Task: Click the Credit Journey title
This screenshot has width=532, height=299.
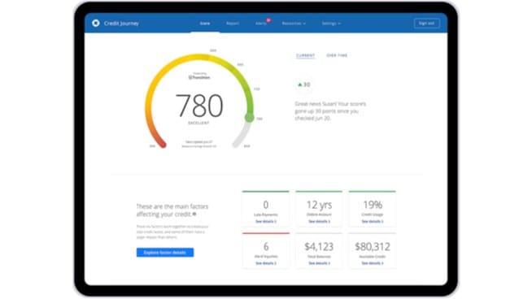Action: pyautogui.click(x=121, y=24)
